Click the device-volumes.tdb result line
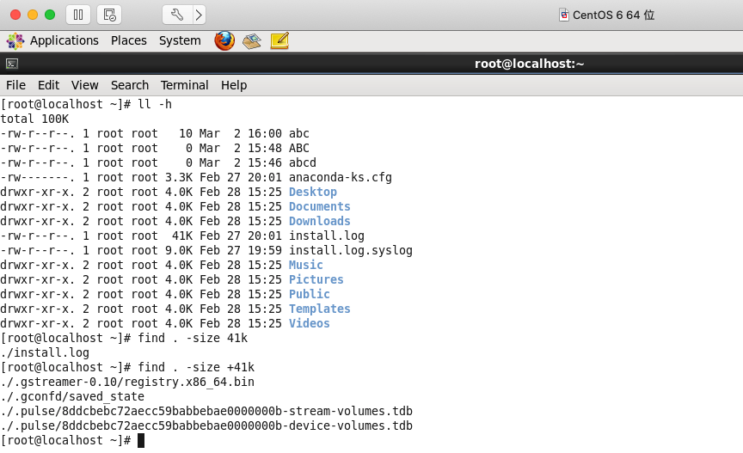Screen dimensions: 743x453 tap(206, 426)
